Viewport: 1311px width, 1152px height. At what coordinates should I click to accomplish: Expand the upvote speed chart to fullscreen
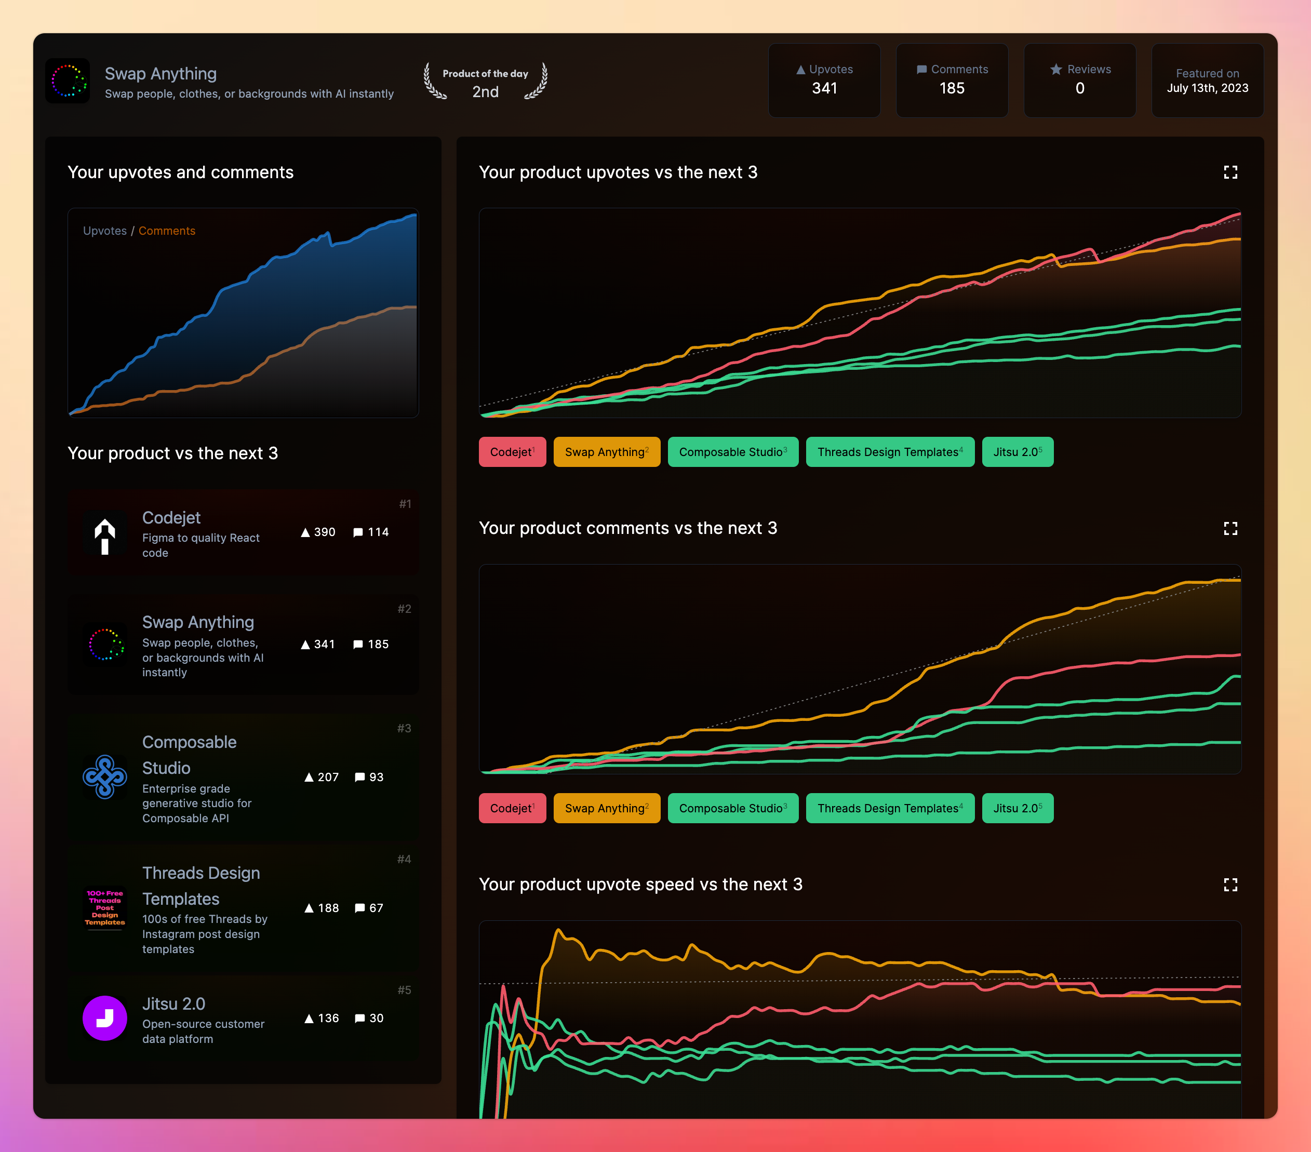pos(1230,885)
